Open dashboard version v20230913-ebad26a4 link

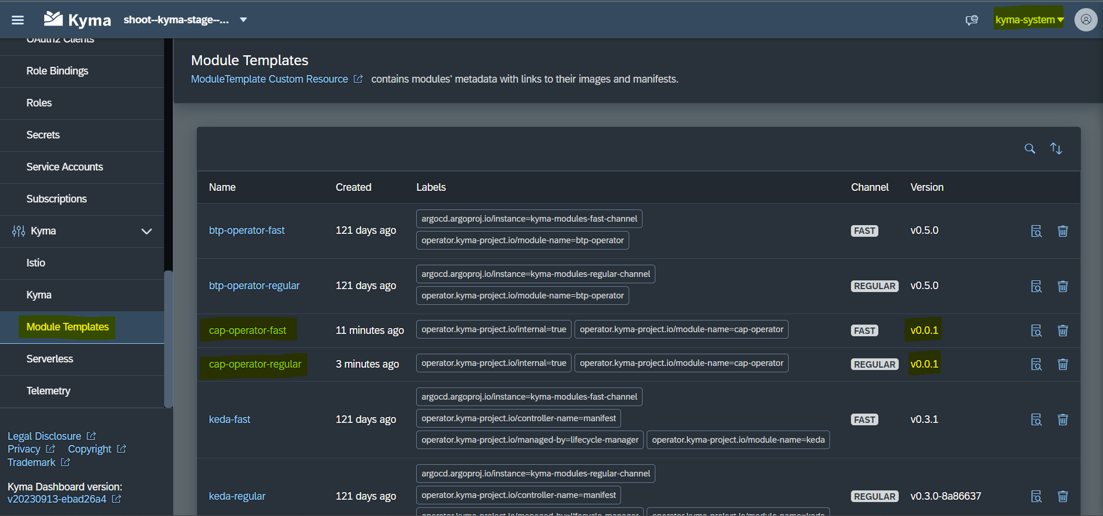click(64, 499)
